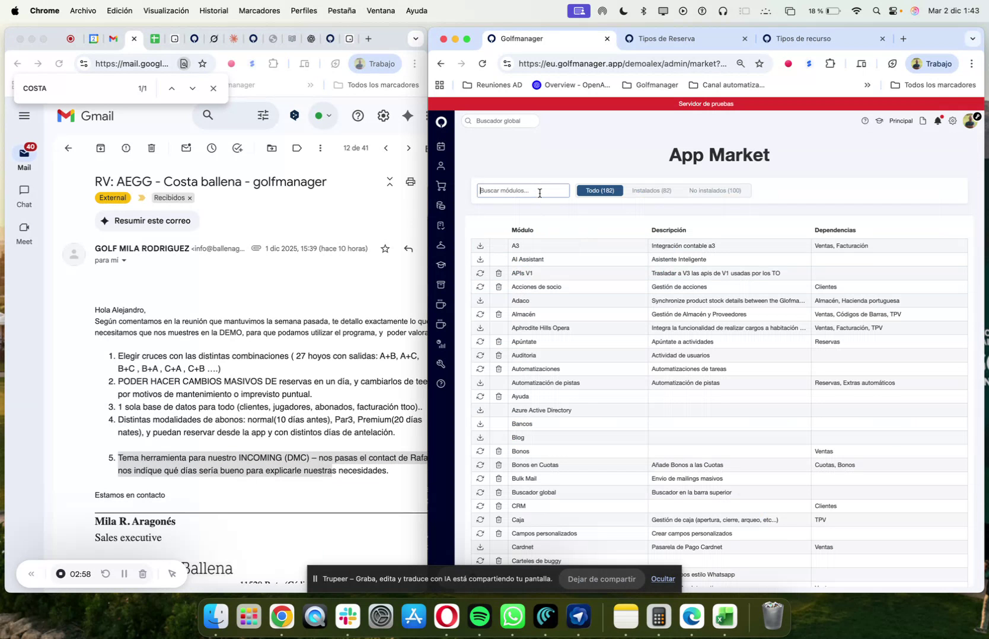This screenshot has width=989, height=639.
Task: Open the tab search dropdown in Chrome
Action: [x=972, y=38]
